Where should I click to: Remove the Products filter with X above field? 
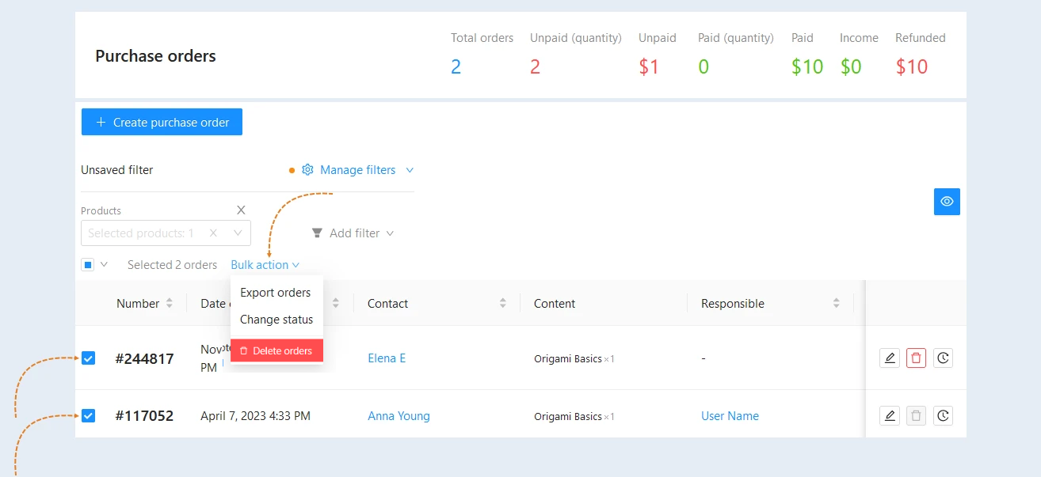click(241, 210)
